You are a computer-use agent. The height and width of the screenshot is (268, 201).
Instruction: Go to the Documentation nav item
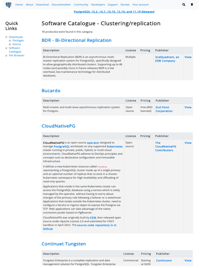(x=61, y=5)
